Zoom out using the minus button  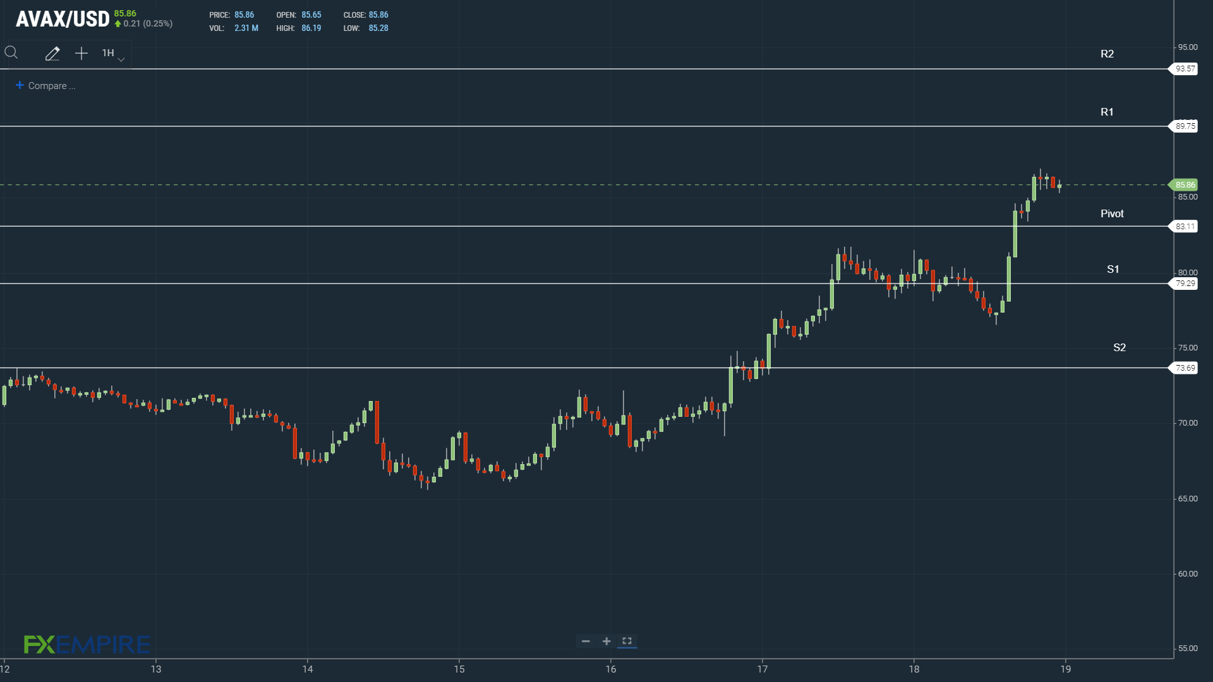point(586,642)
